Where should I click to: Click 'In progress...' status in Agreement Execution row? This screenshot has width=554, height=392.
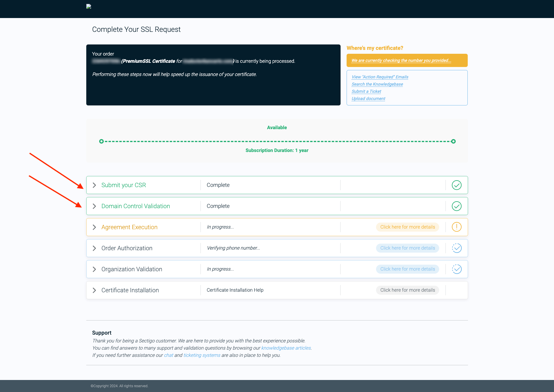pos(220,227)
